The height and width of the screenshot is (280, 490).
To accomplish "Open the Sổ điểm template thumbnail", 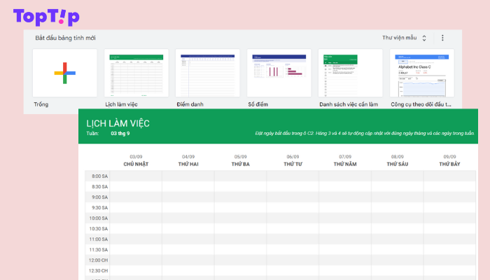I will point(279,73).
